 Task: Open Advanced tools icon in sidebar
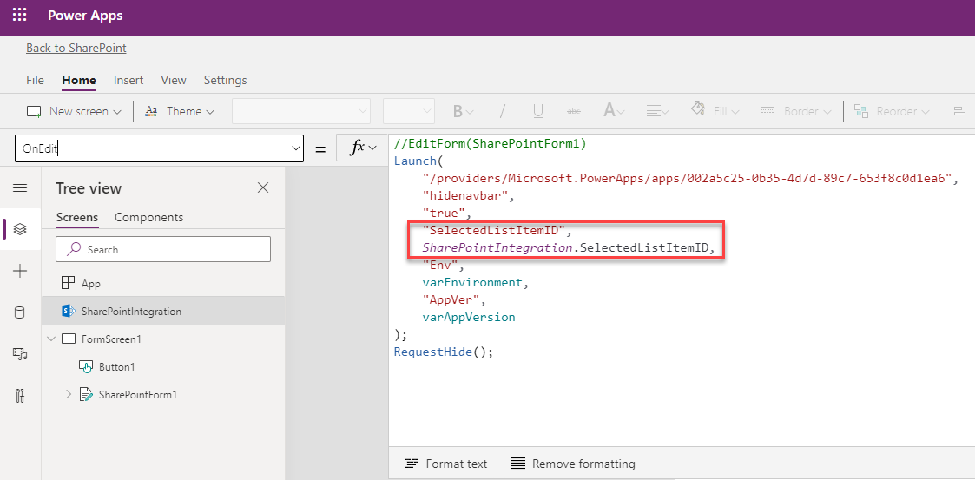tap(20, 396)
